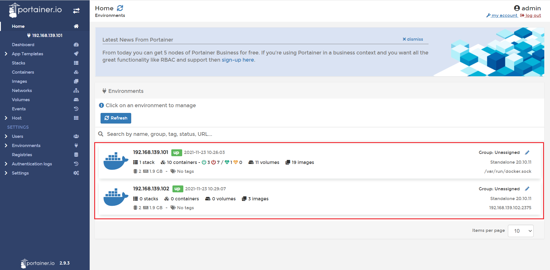Follow the sign-up here link
The height and width of the screenshot is (270, 550).
238,60
